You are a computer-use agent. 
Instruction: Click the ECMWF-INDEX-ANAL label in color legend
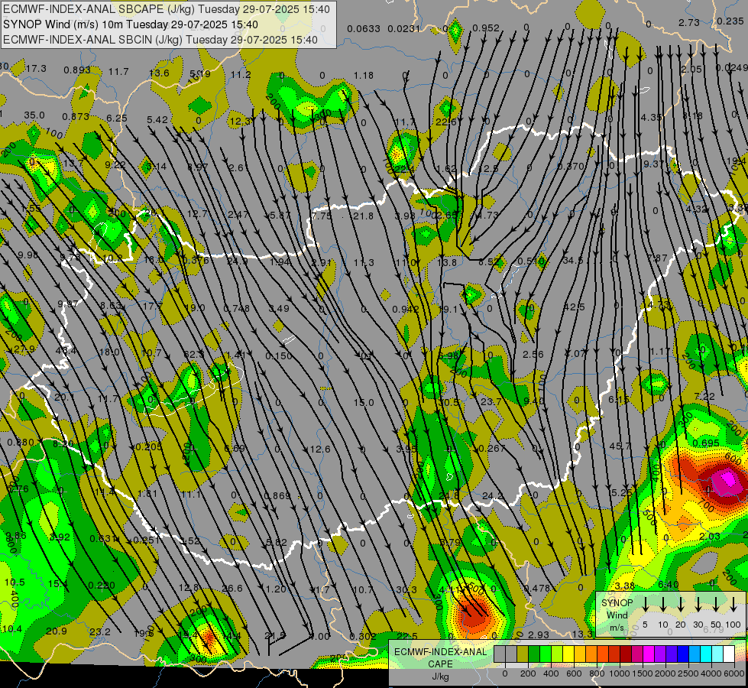tap(440, 652)
